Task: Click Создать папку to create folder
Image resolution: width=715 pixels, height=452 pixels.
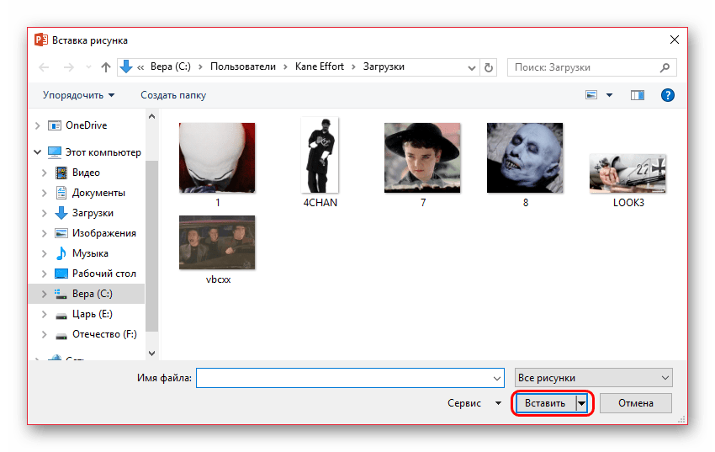Action: click(x=173, y=95)
